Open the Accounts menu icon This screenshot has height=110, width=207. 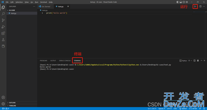coord(3,97)
